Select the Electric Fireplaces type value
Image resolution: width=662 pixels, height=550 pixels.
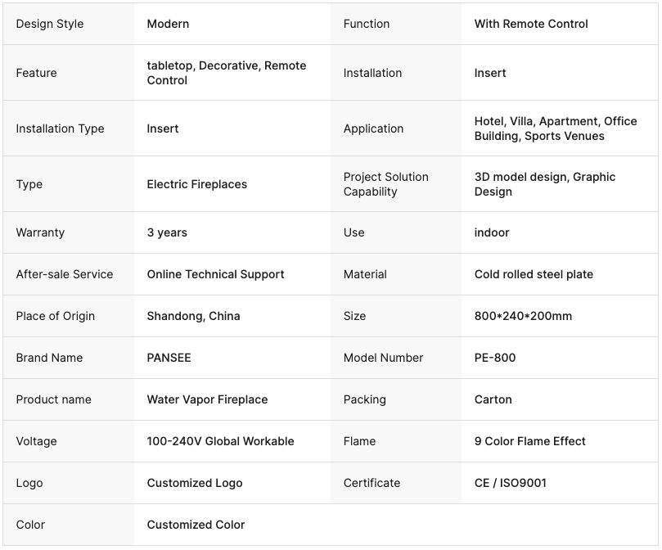(196, 184)
